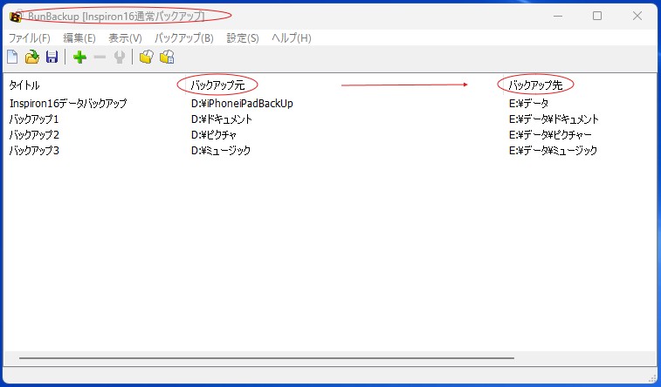Click the start backup folders icon

[x=147, y=58]
